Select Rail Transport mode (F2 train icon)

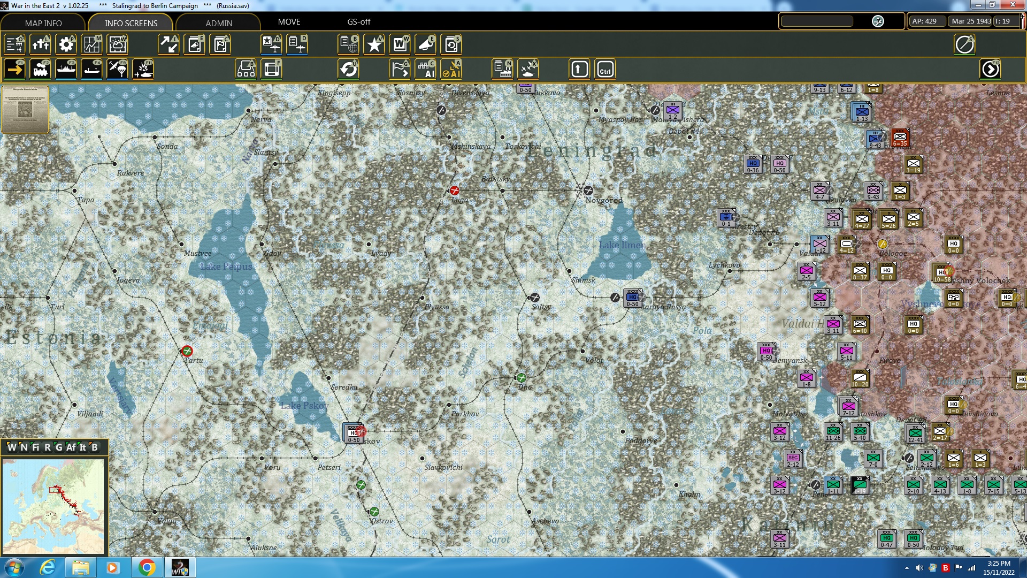pyautogui.click(x=40, y=69)
